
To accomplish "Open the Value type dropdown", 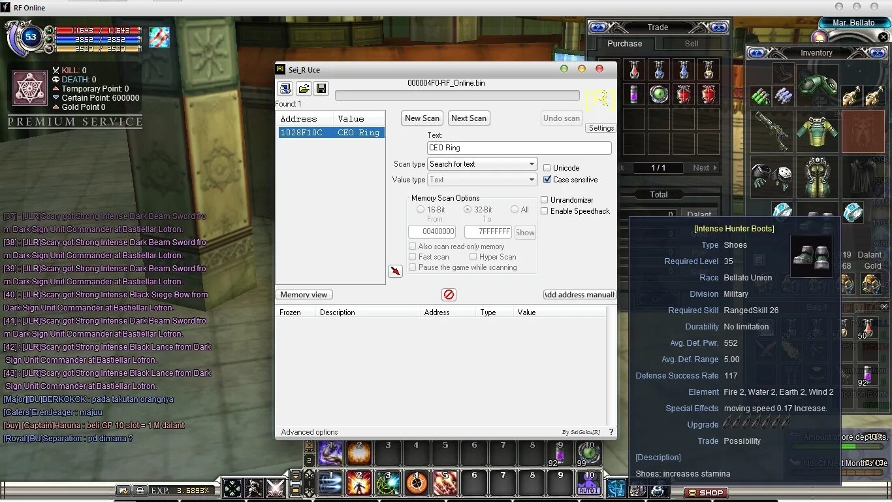I will (x=482, y=180).
